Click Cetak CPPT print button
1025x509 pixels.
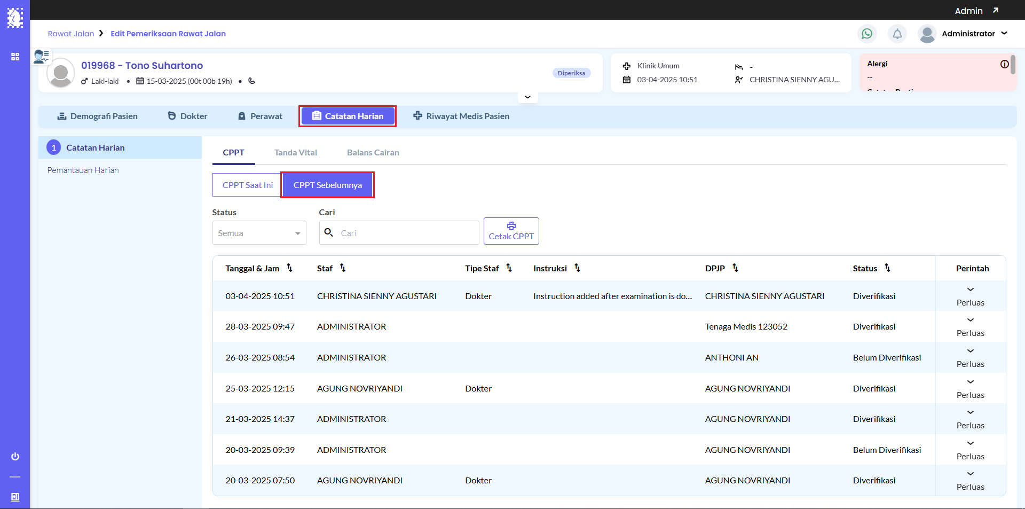511,231
